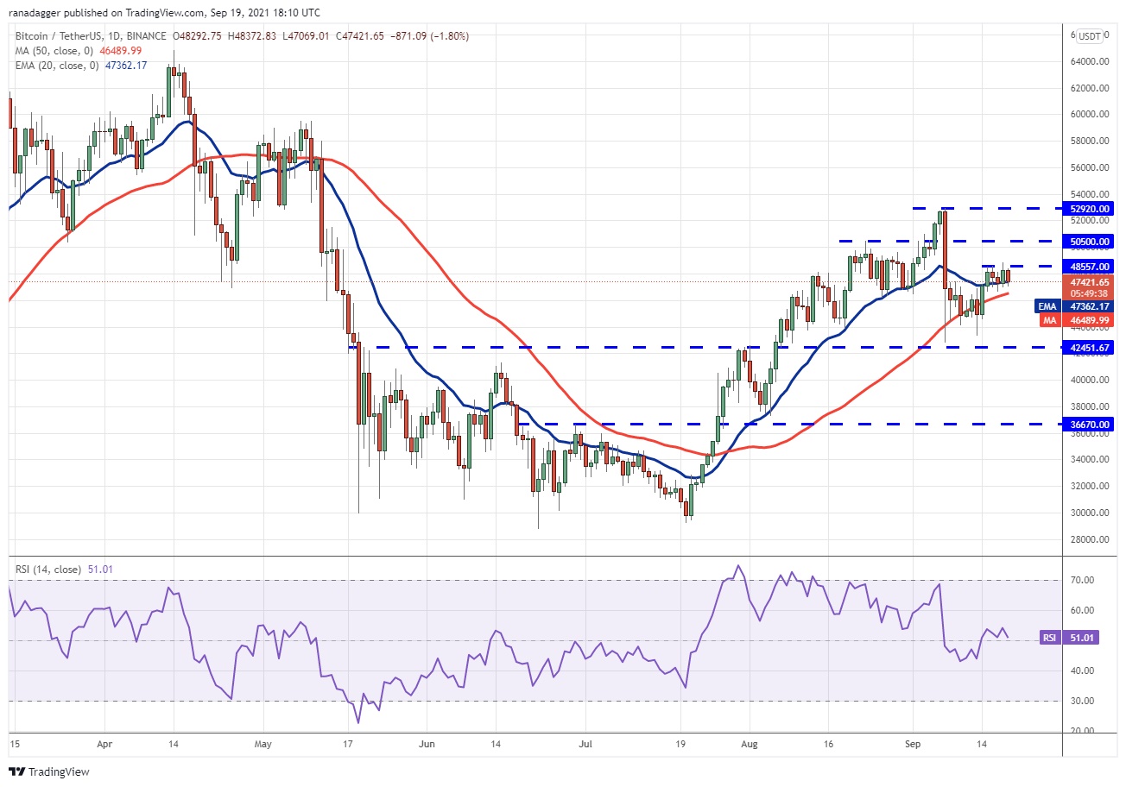The image size is (1126, 787).
Task: Click the 48557.00 price level label
Action: click(1091, 267)
